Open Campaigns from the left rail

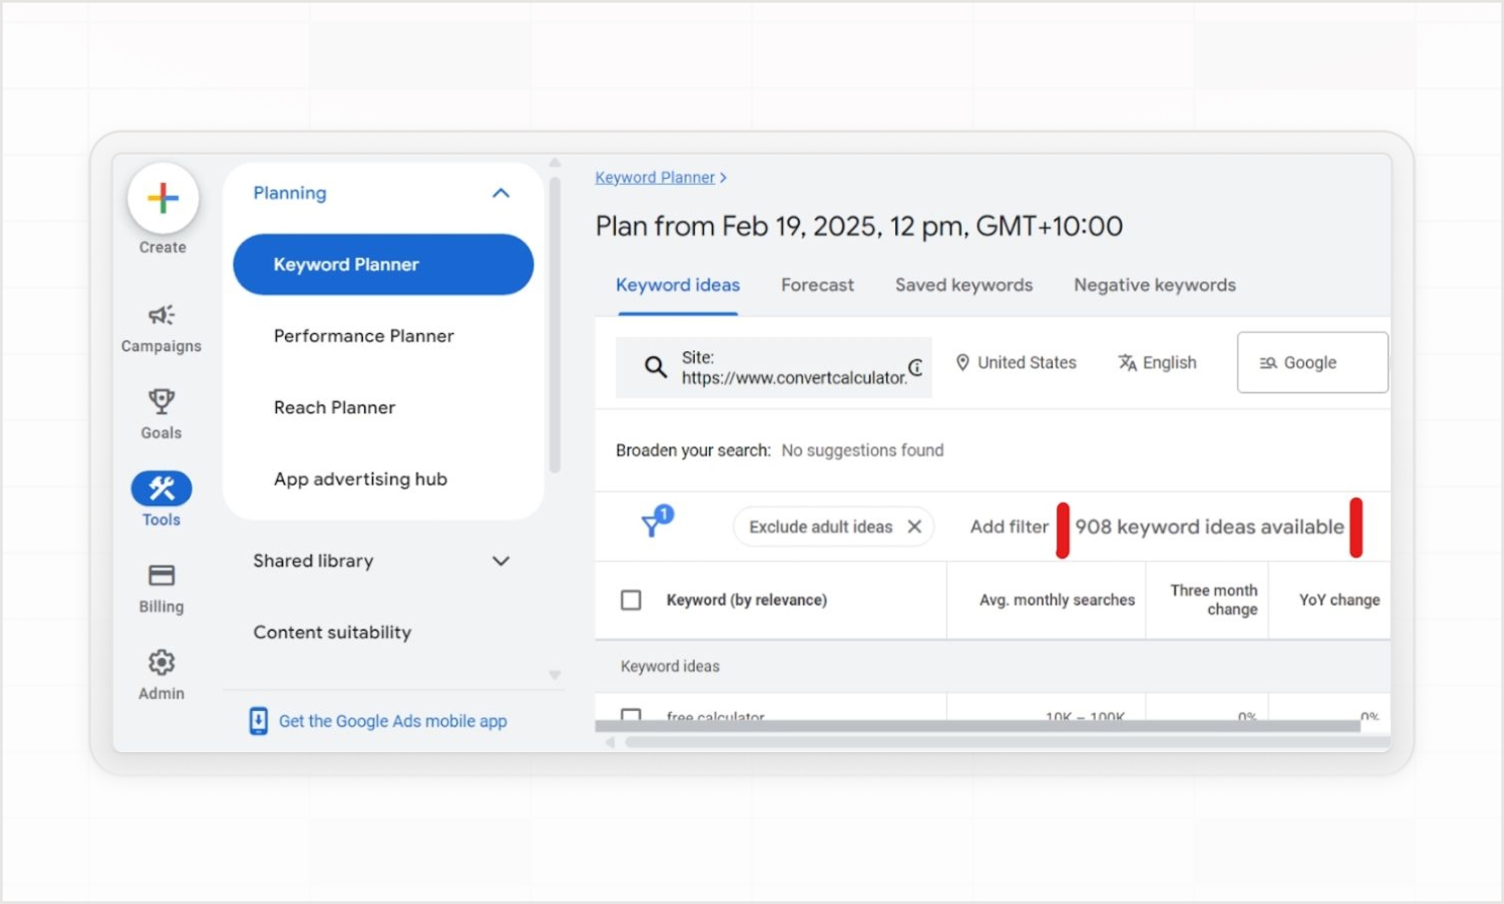point(161,329)
